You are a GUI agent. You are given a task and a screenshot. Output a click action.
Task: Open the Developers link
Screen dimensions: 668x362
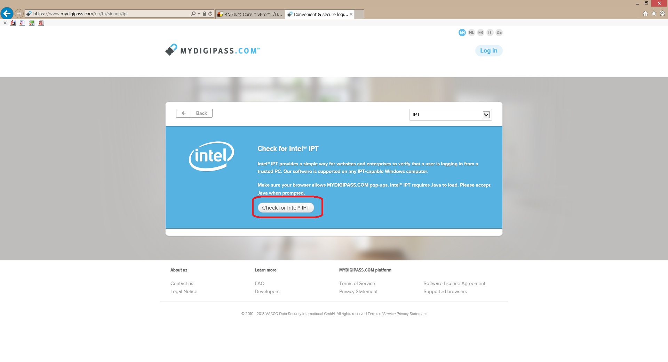tap(267, 291)
